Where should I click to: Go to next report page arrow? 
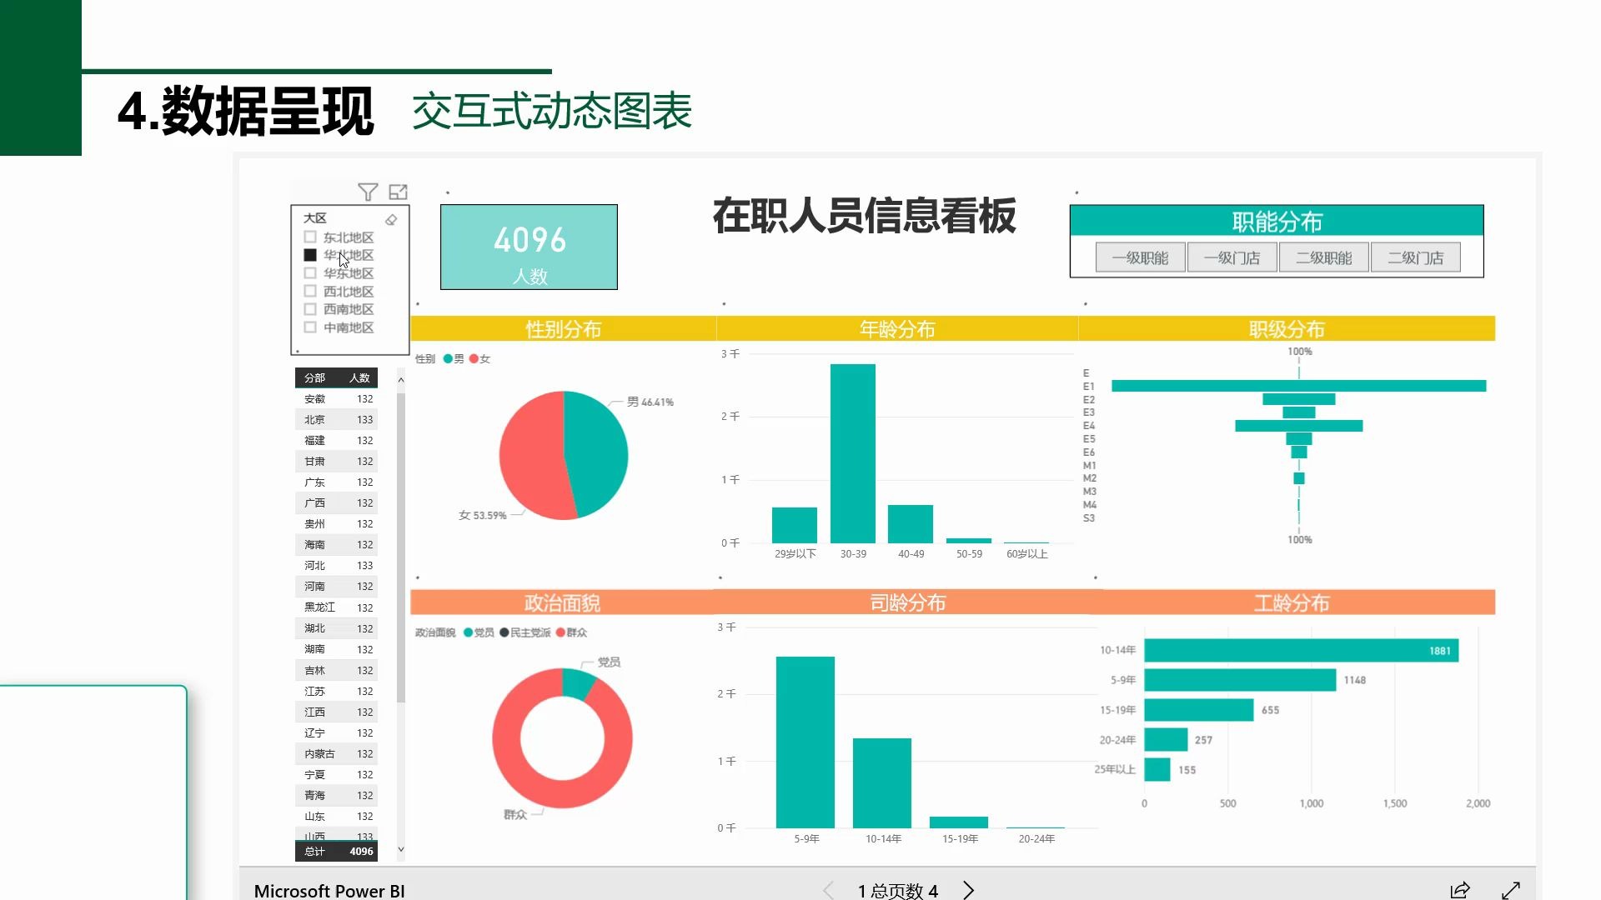[x=968, y=890]
